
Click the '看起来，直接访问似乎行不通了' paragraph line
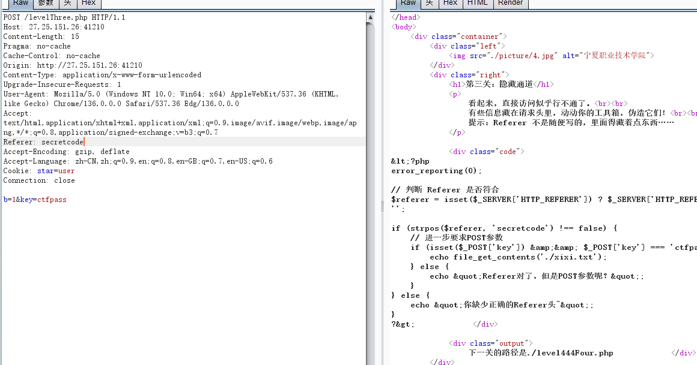pos(547,104)
